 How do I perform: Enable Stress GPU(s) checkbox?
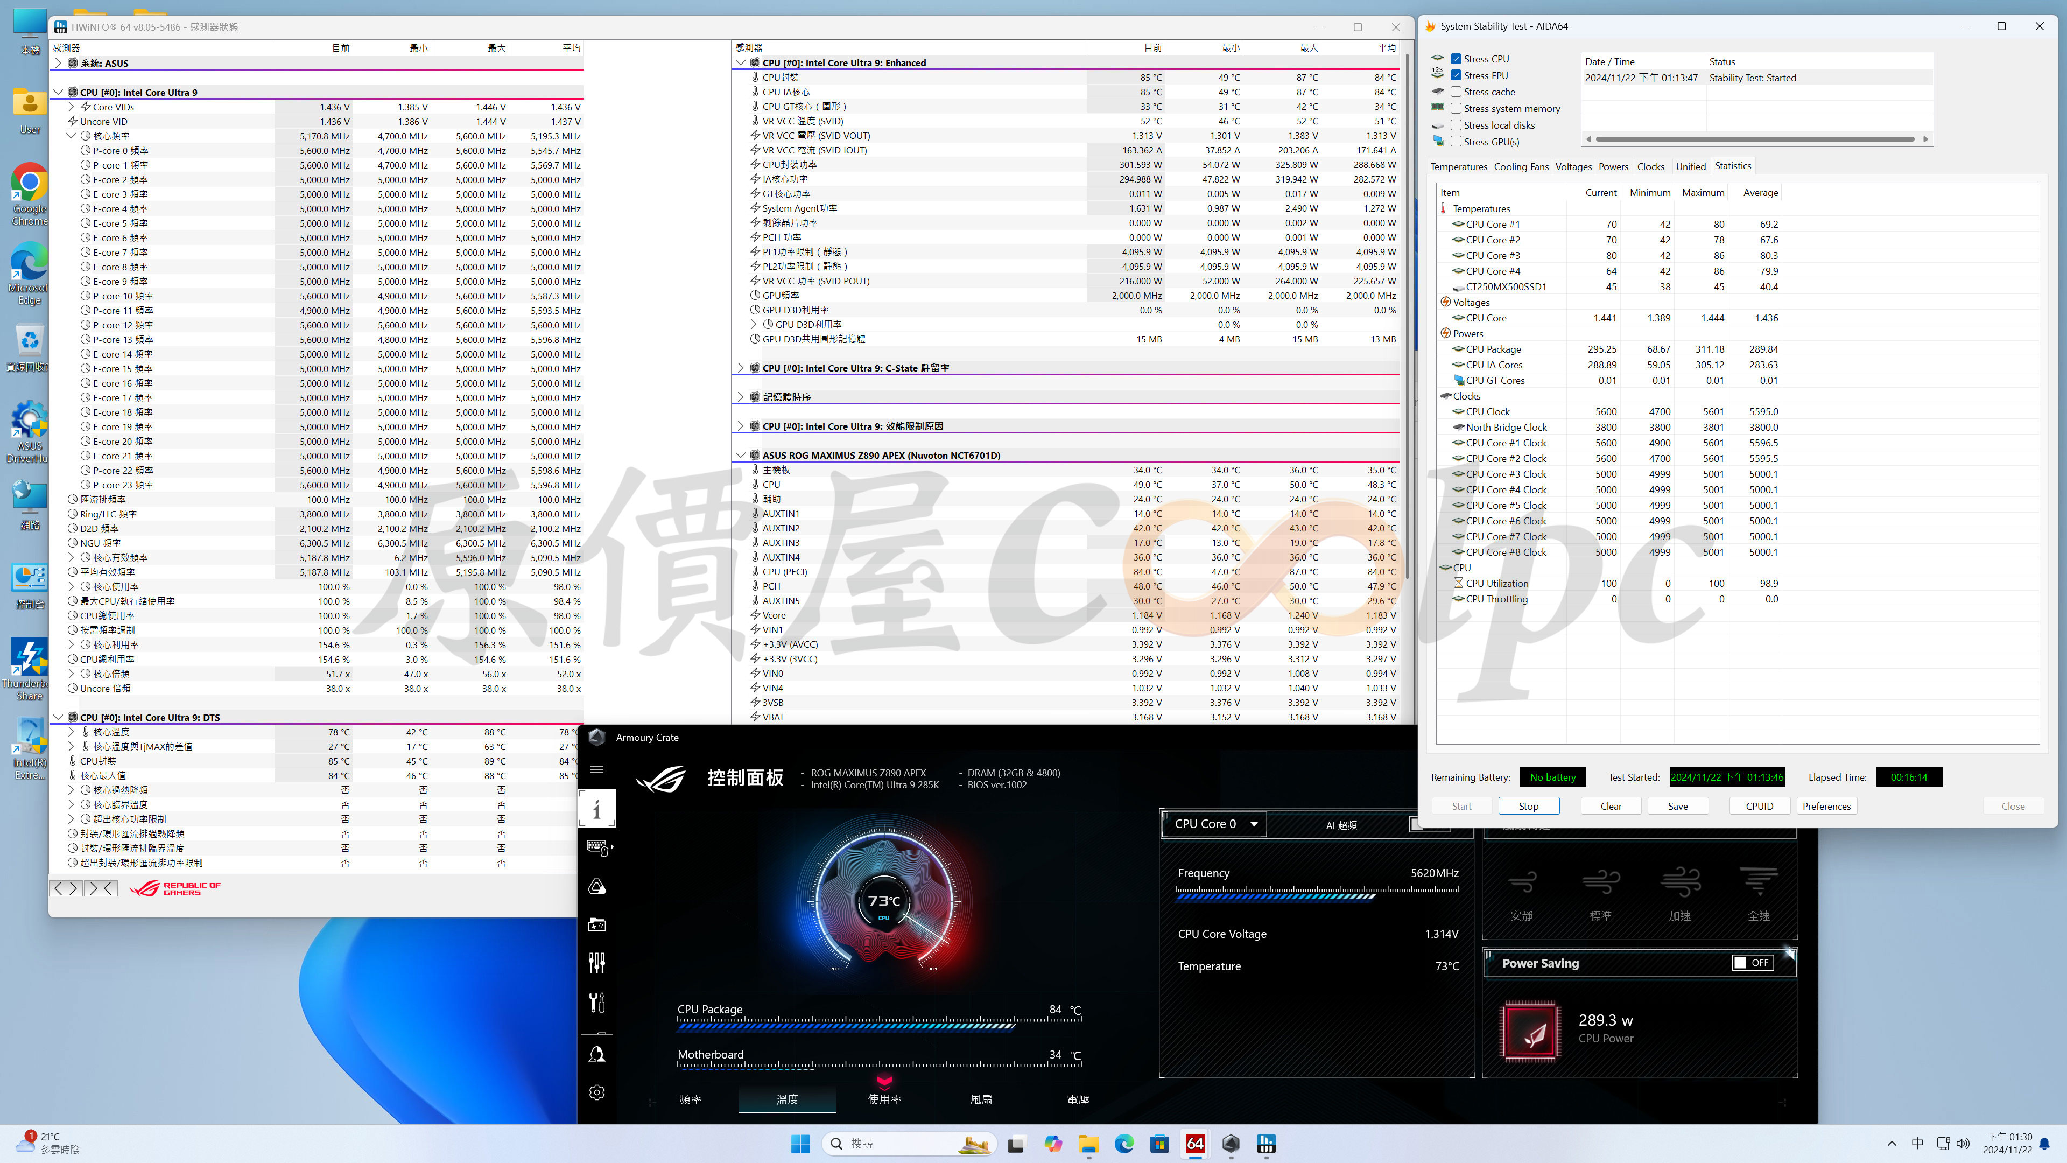pos(1456,142)
